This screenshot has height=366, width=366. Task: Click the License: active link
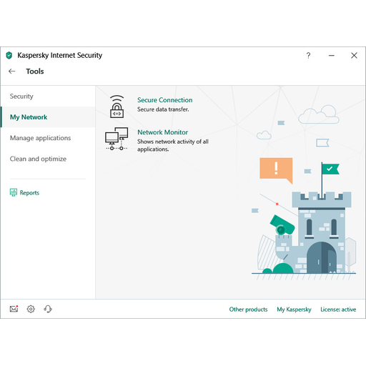point(338,310)
